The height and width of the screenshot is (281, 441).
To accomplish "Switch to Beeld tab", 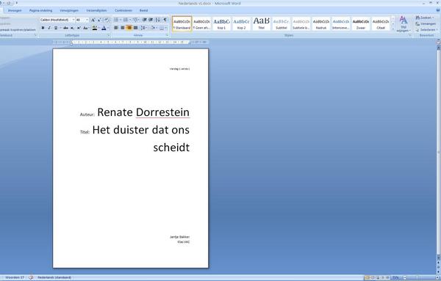I will [x=143, y=10].
